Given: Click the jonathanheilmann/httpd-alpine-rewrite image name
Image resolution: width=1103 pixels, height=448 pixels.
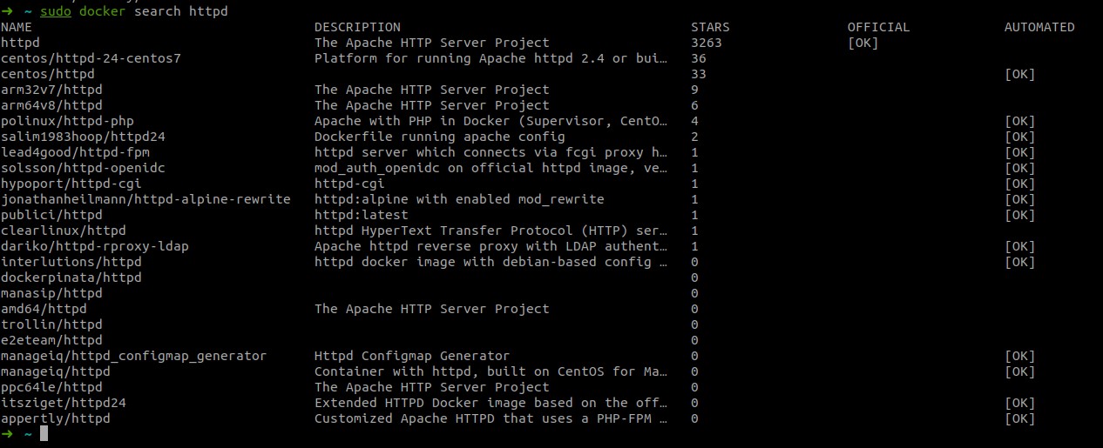Looking at the screenshot, I should (x=145, y=199).
